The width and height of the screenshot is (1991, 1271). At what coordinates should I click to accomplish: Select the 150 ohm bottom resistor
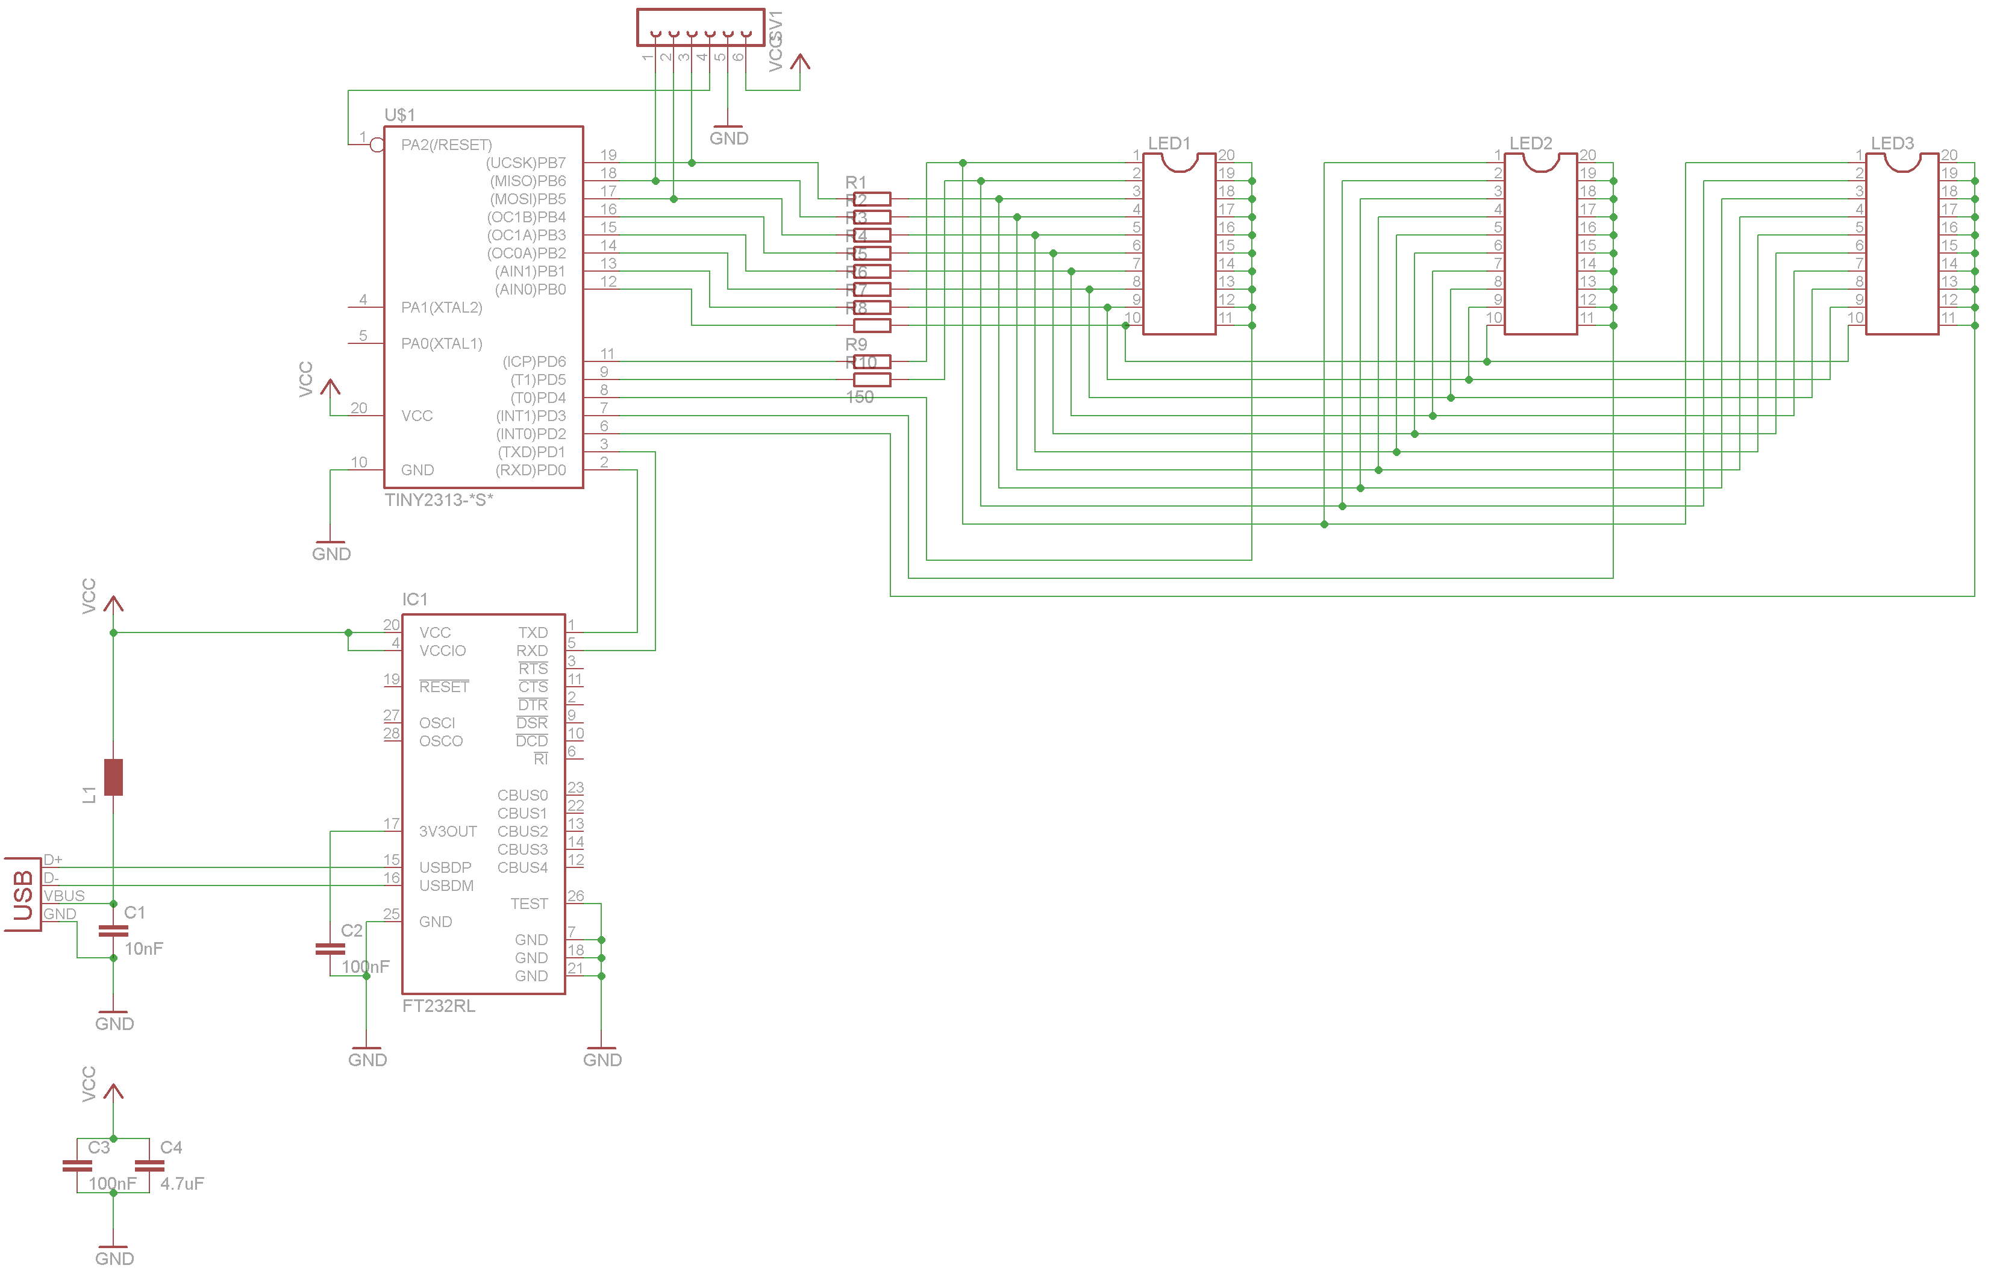tap(872, 379)
